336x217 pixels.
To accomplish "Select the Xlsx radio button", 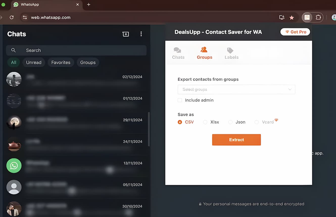I will click(x=205, y=122).
